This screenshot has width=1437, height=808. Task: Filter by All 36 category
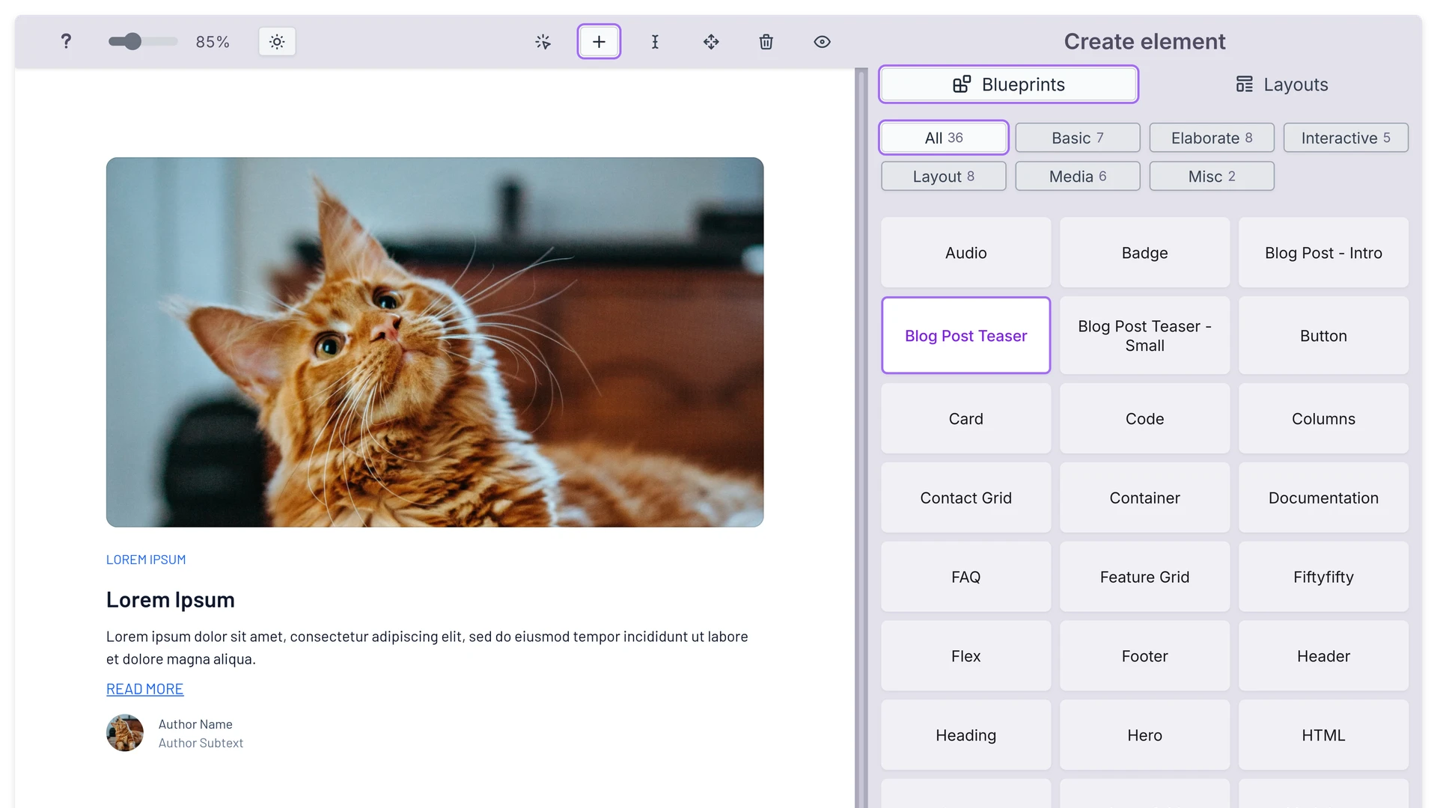pos(944,138)
